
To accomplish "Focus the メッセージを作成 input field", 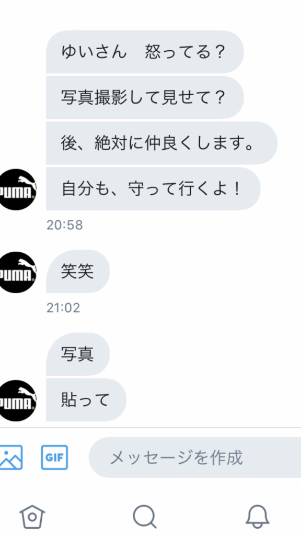I will pos(195,457).
